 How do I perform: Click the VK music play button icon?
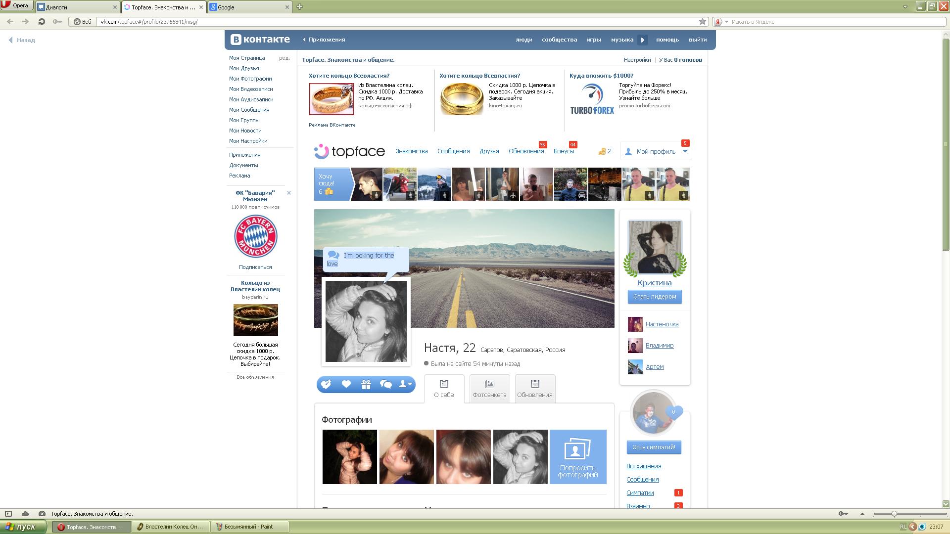(643, 40)
